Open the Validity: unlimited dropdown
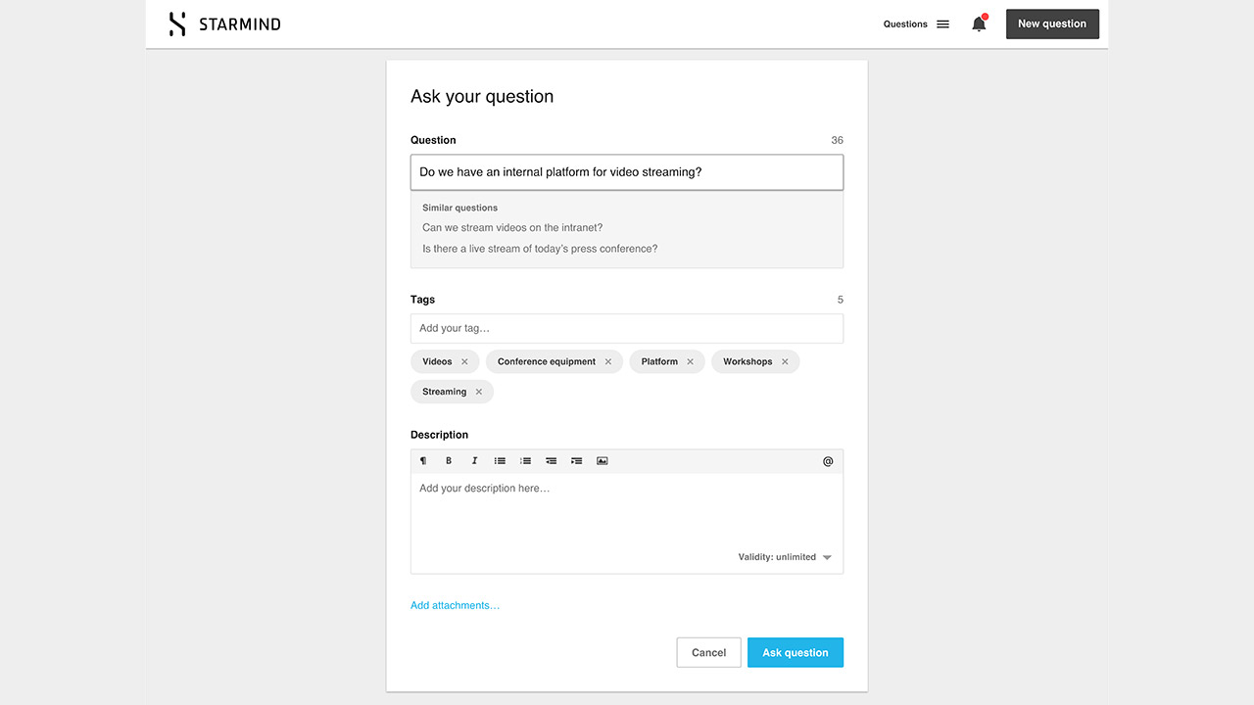Screen dimensions: 1254x705 tap(785, 557)
